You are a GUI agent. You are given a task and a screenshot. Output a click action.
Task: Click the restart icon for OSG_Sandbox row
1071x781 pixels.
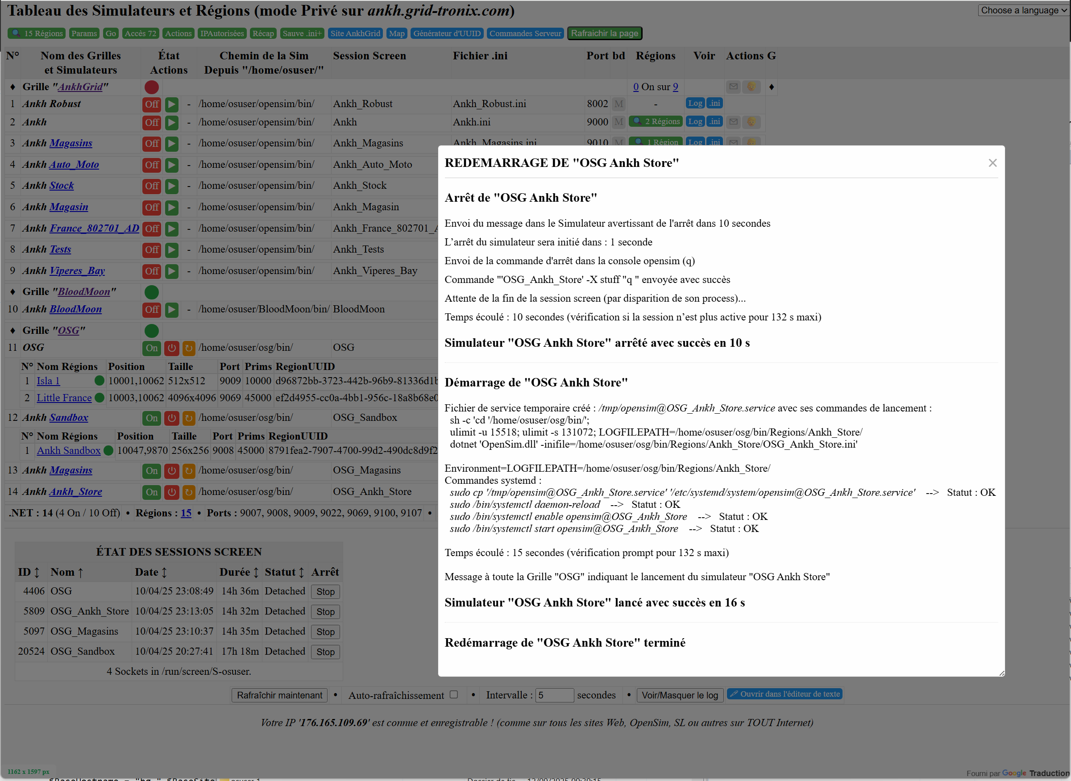(189, 418)
